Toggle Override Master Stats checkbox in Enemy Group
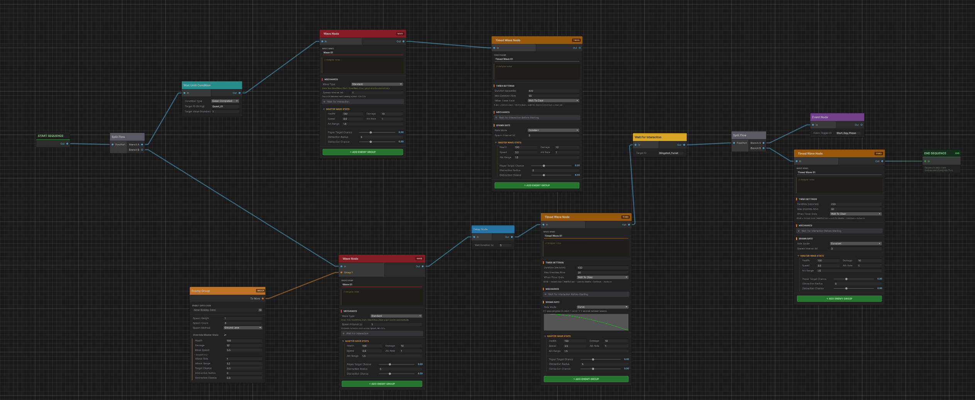Viewport: 975px width, 400px height. click(225, 335)
